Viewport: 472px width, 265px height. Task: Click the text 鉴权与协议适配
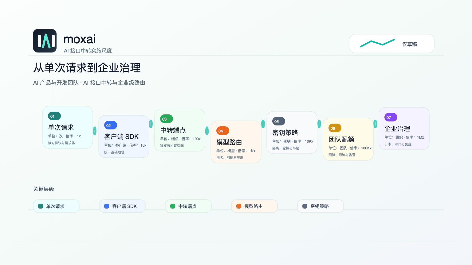tap(172, 146)
